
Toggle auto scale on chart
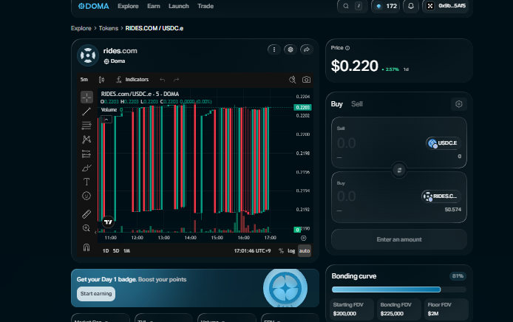(x=305, y=251)
